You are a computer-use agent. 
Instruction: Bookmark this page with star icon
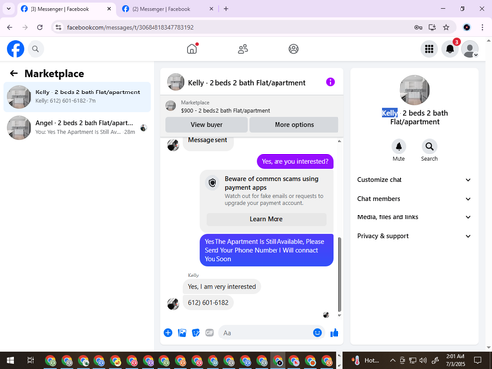(446, 27)
